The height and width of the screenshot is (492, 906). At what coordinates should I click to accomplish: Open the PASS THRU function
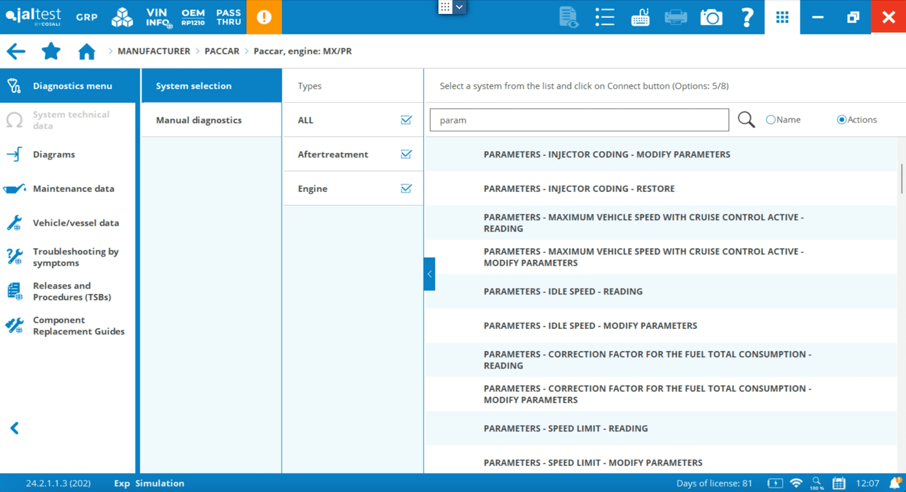[228, 17]
